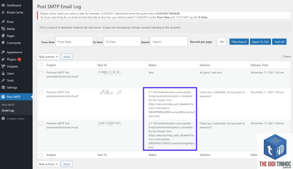293x169 pixels.
Task: Click the Tools wrench icon
Action: coord(3,80)
